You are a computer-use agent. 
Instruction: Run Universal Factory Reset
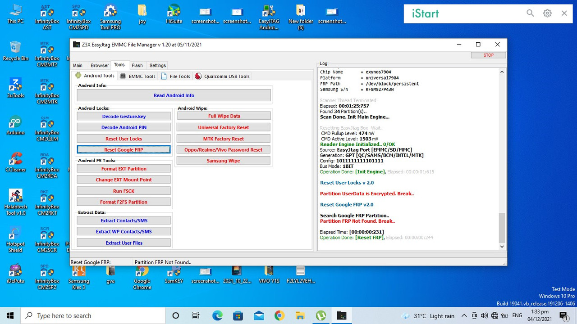tap(224, 127)
